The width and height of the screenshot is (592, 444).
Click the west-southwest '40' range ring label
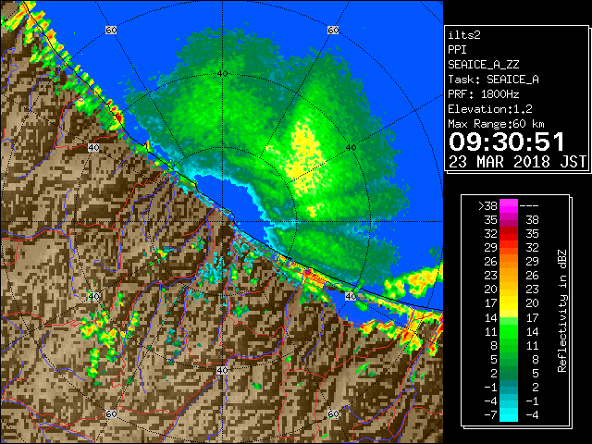click(93, 296)
